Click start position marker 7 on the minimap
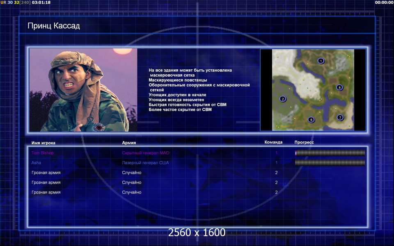Viewport: 394px width, 246px height. tap(340, 118)
